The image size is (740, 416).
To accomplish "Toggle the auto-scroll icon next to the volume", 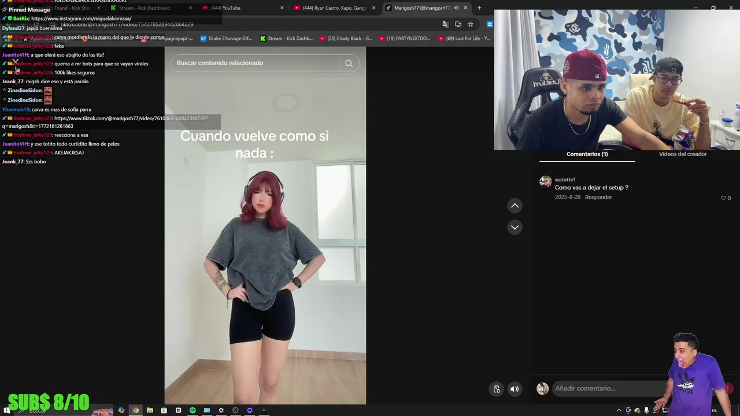I will 496,389.
